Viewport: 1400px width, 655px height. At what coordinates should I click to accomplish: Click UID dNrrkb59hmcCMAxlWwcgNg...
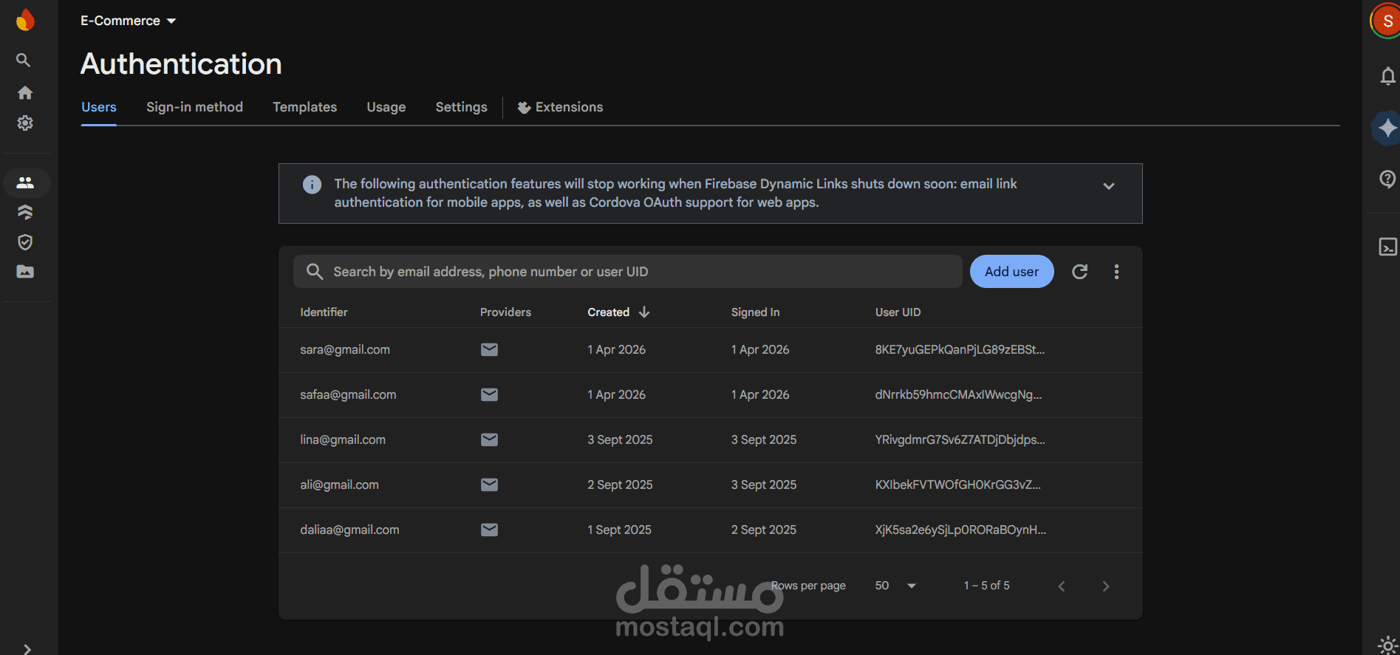point(958,394)
